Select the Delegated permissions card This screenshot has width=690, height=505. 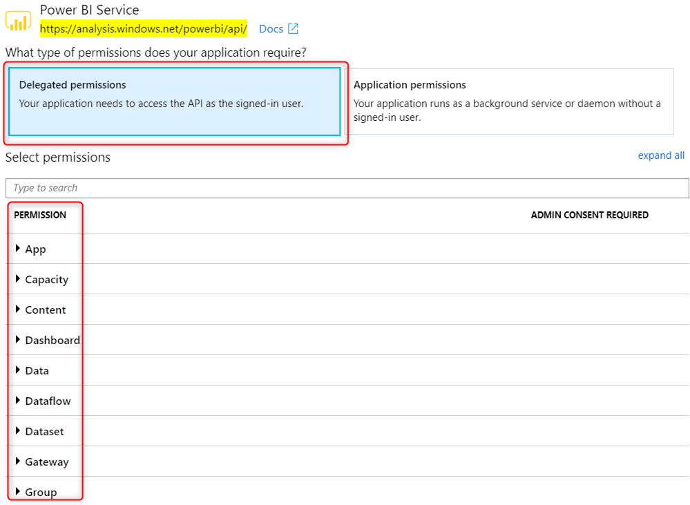click(175, 102)
